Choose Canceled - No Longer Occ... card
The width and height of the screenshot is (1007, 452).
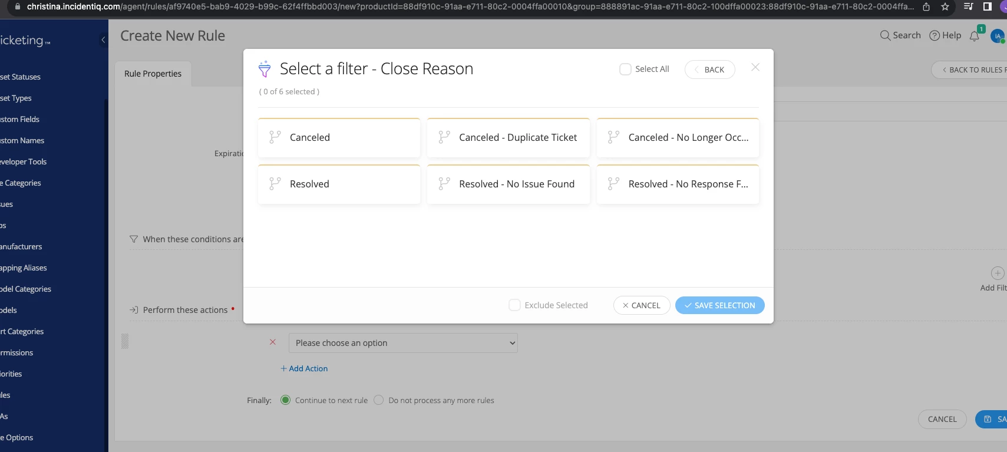pos(678,137)
